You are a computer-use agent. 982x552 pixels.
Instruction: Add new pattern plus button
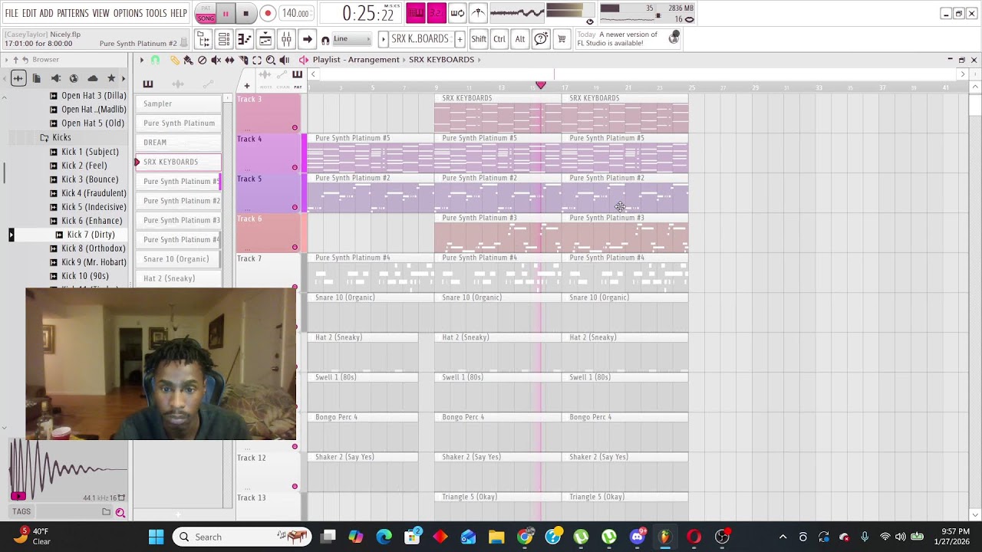pyautogui.click(x=460, y=39)
